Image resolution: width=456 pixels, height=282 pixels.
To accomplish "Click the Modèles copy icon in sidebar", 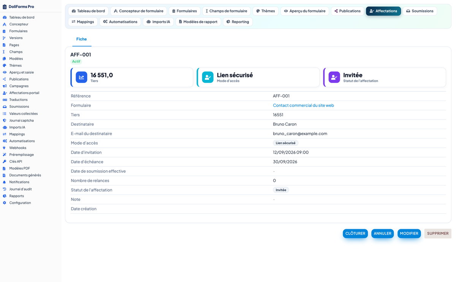I will [5, 58].
